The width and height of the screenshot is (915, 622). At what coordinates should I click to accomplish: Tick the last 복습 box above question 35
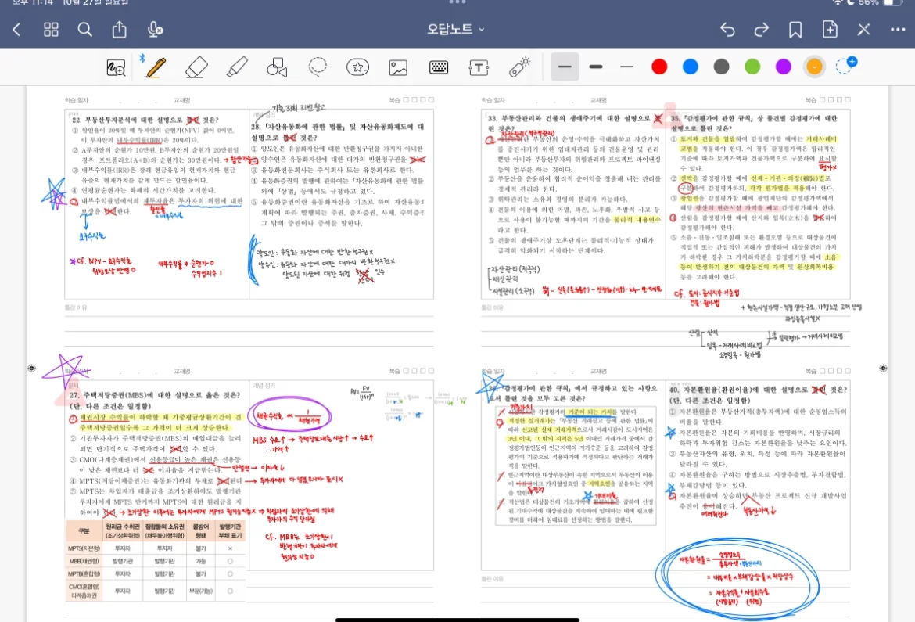(x=848, y=100)
